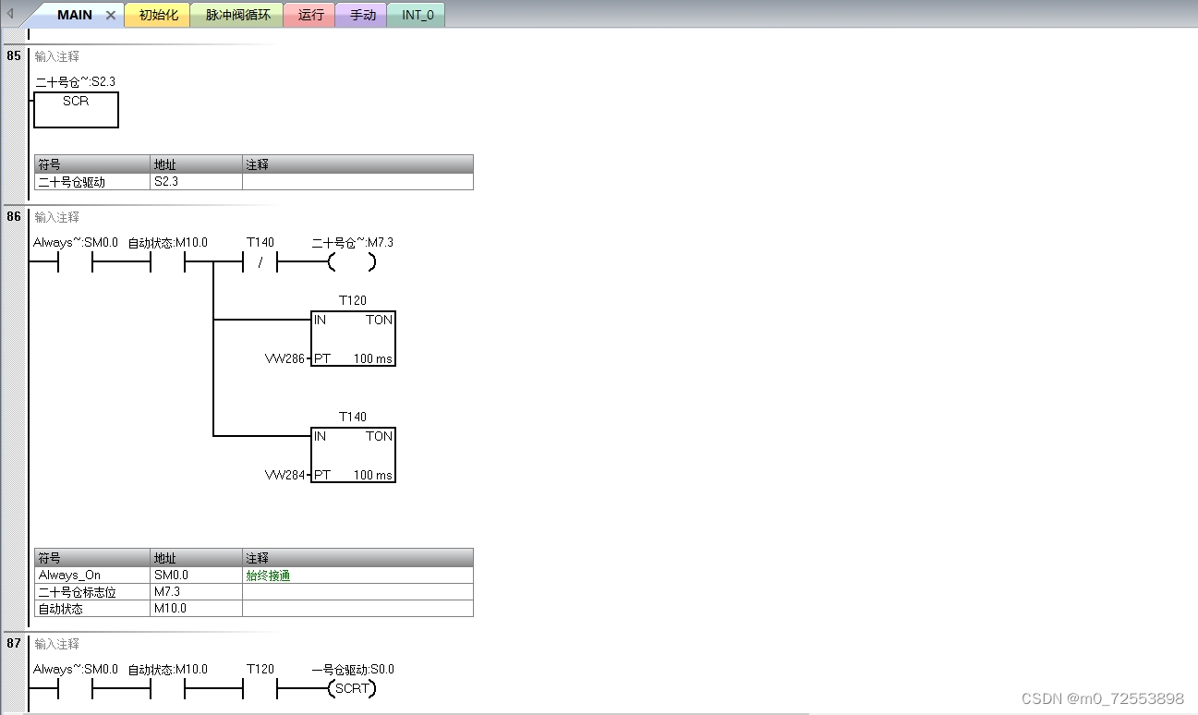1198x715 pixels.
Task: Click the 符号 header in network 85 table
Action: 92,164
